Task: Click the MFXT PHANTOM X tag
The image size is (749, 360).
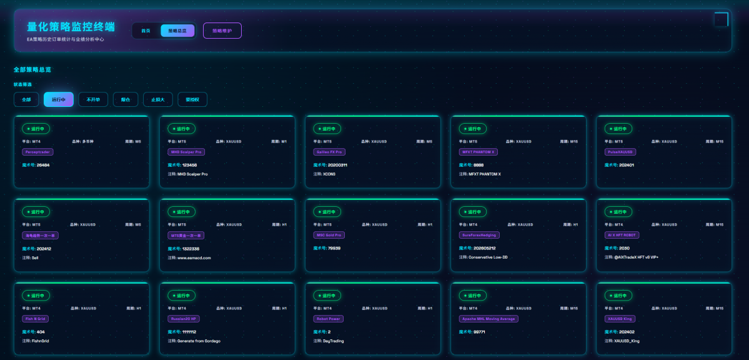Action: pos(479,152)
